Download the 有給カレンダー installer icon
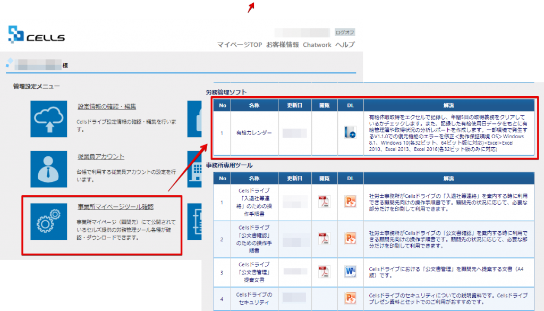Screen dimensions: 544x311 [350, 132]
